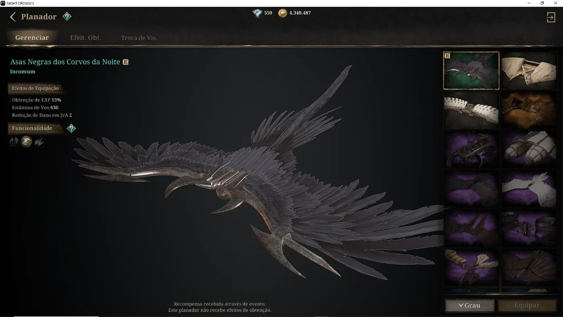Select the brown leather glider thumbnail

point(529,110)
